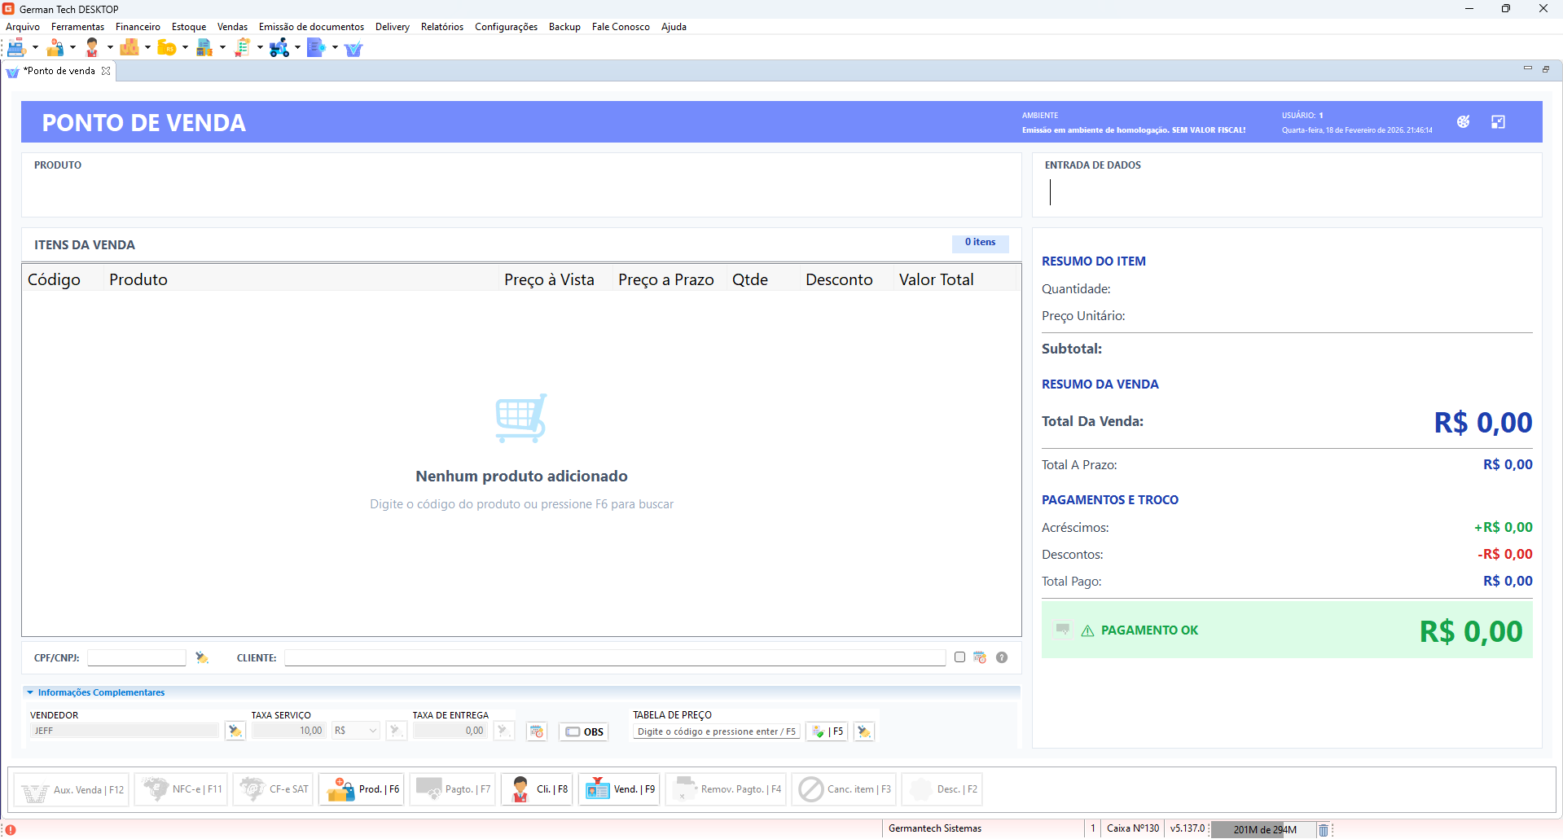Open the R$ service tax type dropdown

(x=356, y=731)
